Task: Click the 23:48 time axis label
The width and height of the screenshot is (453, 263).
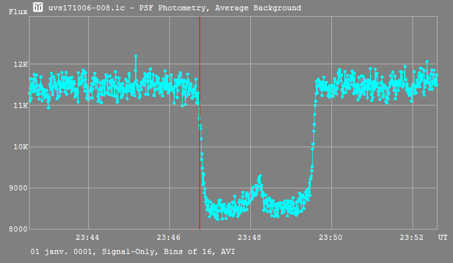Action: click(x=250, y=238)
